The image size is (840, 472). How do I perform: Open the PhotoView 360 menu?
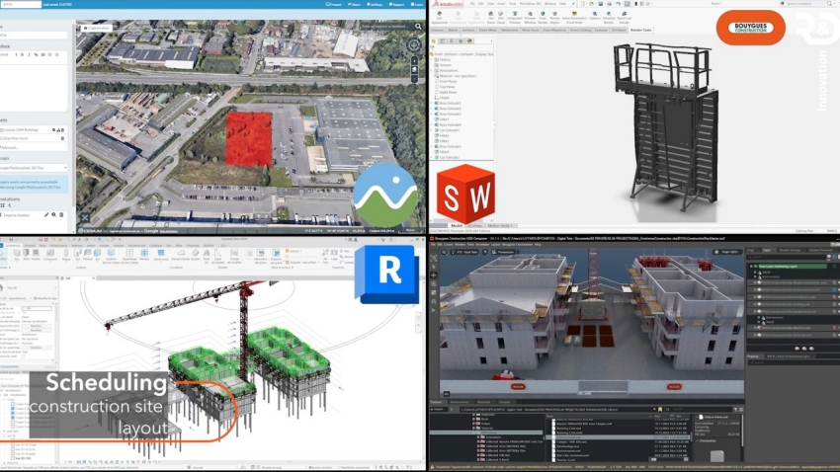(x=529, y=4)
